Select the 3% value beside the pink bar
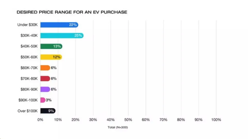This screenshot has width=248, height=139. point(48,100)
